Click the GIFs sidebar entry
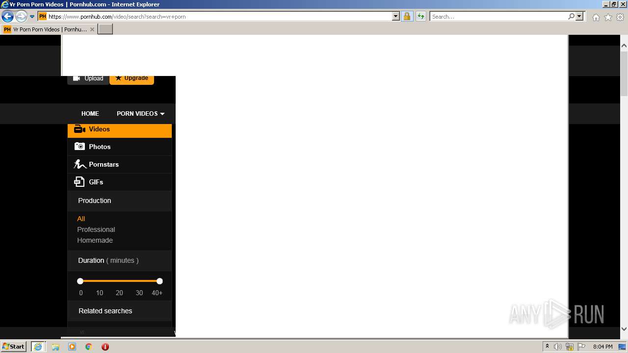The height and width of the screenshot is (353, 628). (120, 182)
